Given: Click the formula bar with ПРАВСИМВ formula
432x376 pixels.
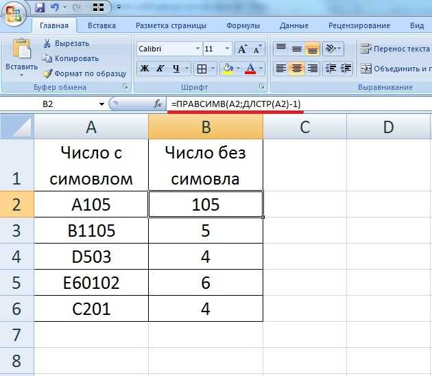Looking at the screenshot, I should pos(299,104).
